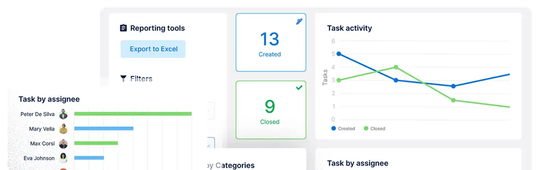Click Max Corsi's avatar
This screenshot has height=170, width=540.
coord(63,144)
